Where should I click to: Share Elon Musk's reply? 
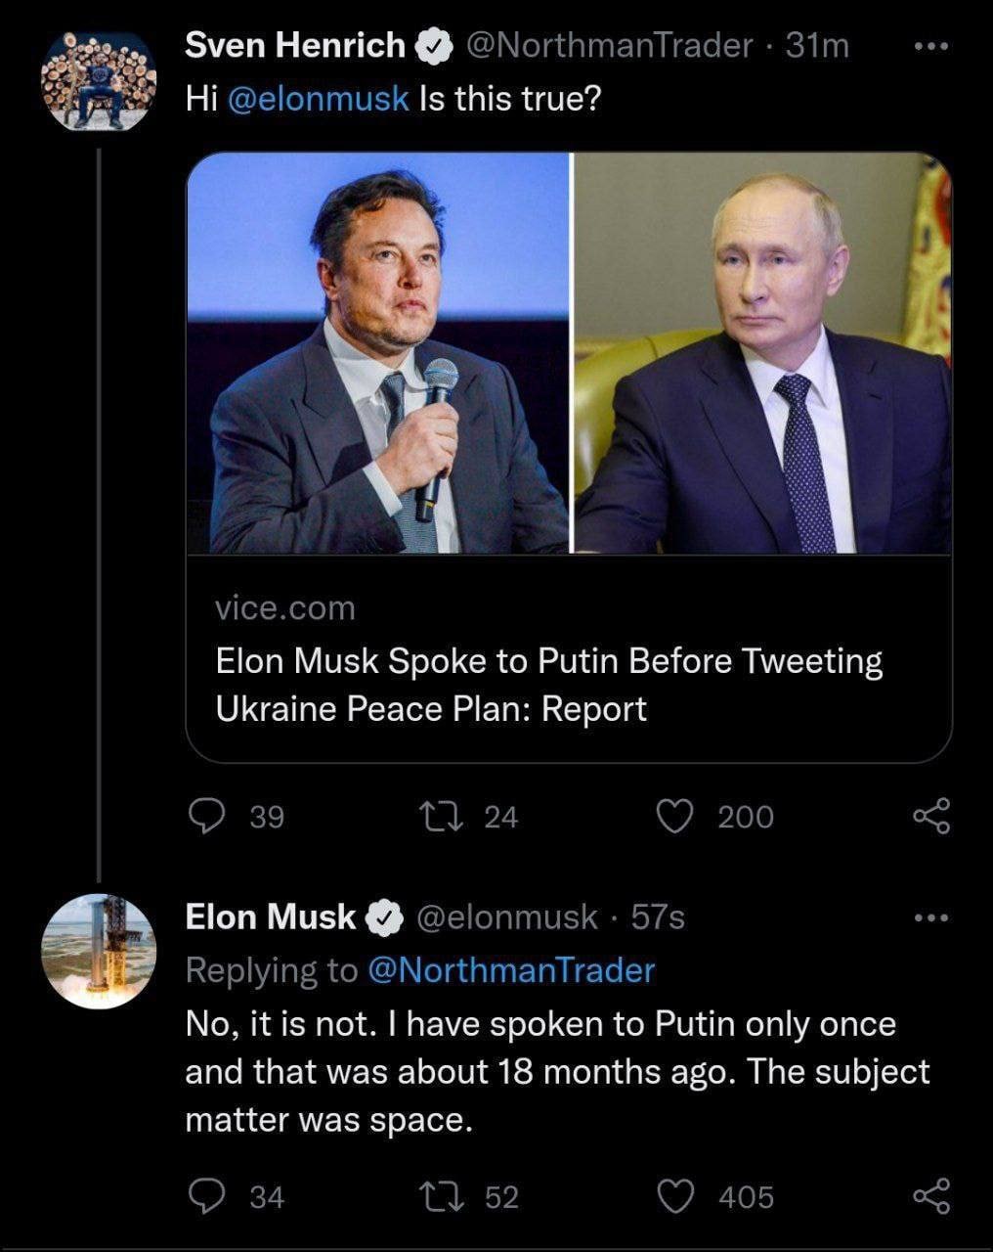[929, 1196]
